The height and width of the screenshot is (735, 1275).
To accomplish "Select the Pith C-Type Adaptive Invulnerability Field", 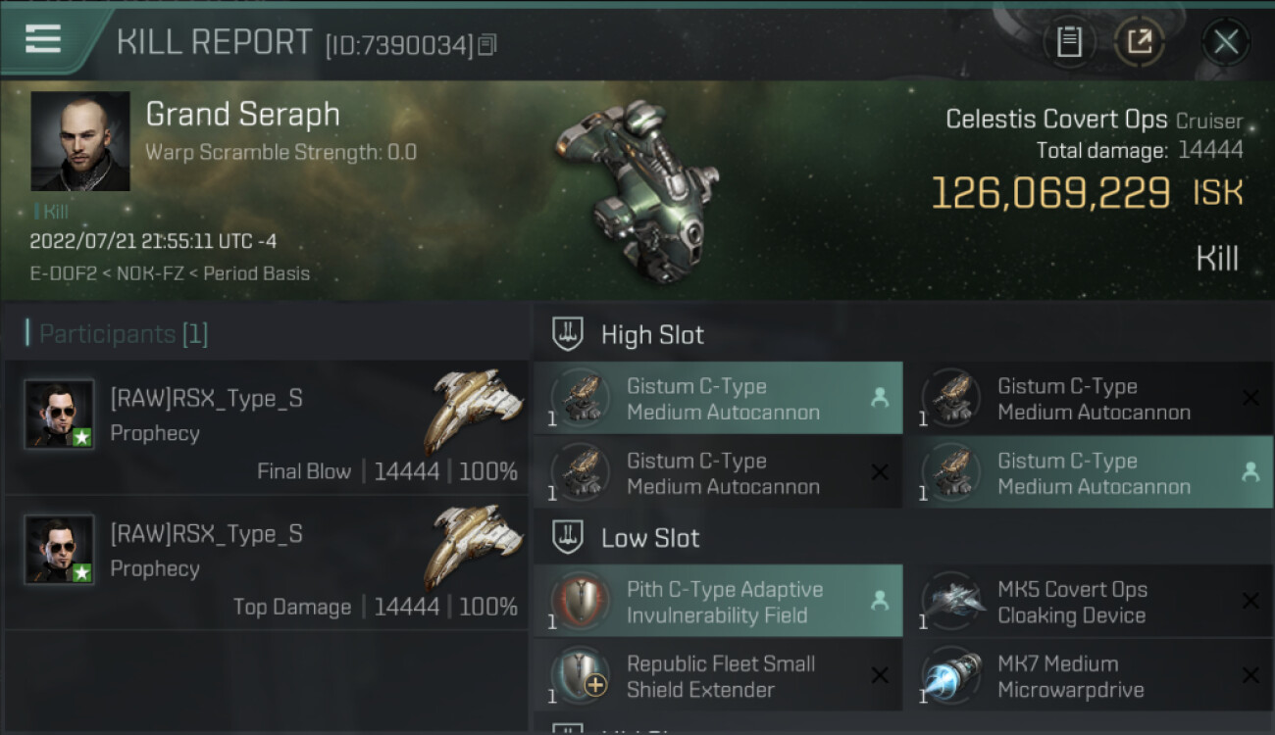I will click(x=718, y=602).
